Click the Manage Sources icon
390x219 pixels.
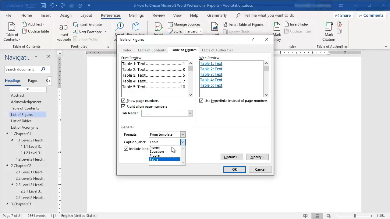[x=170, y=24]
